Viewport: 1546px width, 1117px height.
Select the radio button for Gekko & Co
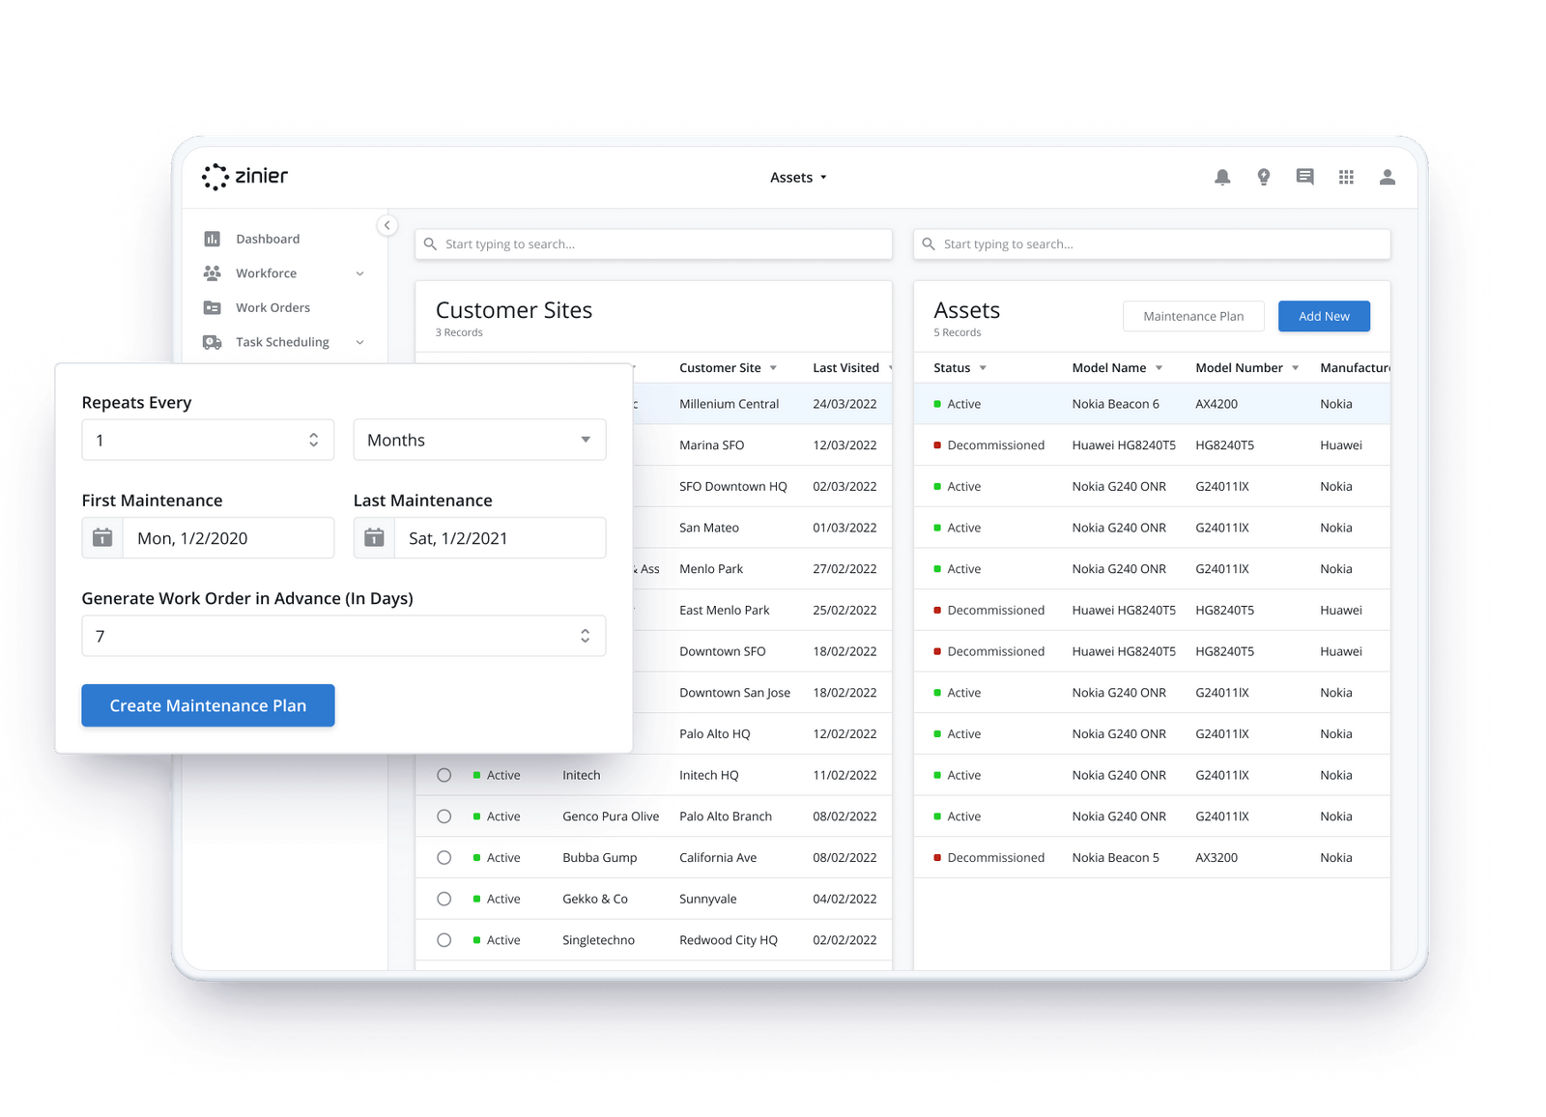click(444, 899)
